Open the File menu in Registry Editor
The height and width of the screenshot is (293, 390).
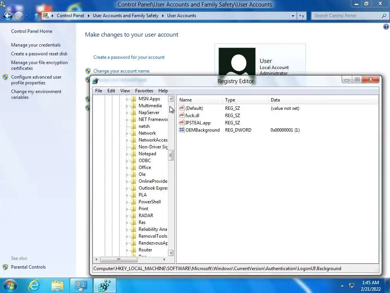(99, 91)
